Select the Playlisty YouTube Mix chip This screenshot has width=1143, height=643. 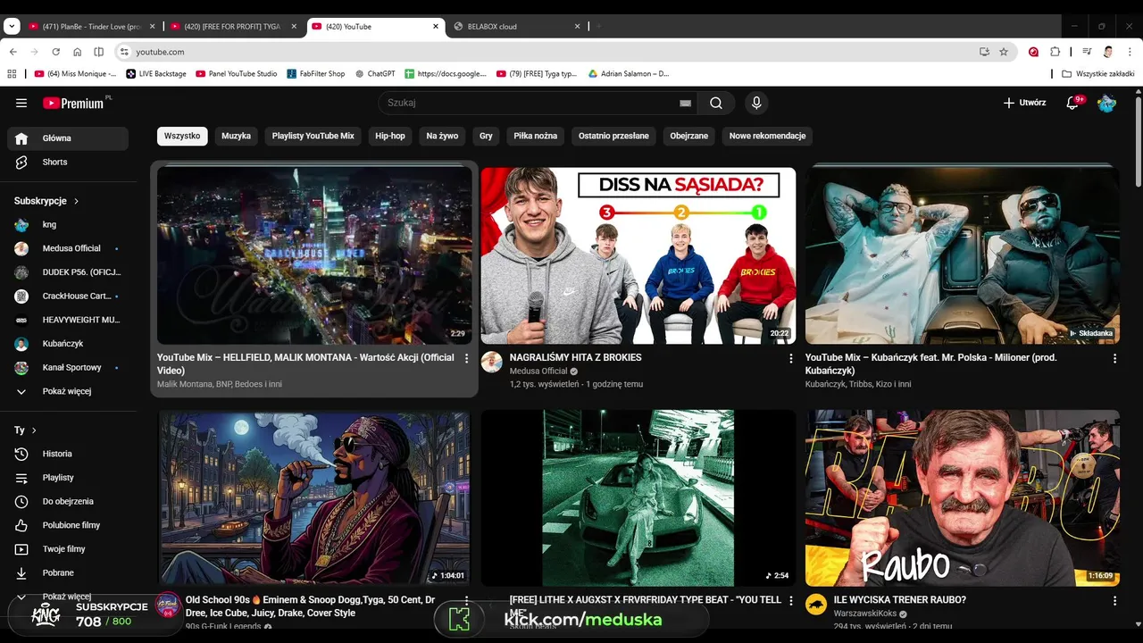[x=313, y=136]
